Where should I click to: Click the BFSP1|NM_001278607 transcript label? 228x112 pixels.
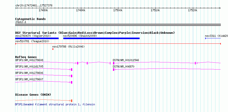click(29, 79)
